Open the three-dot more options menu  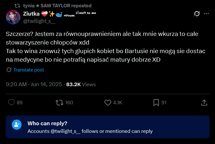coord(206,14)
